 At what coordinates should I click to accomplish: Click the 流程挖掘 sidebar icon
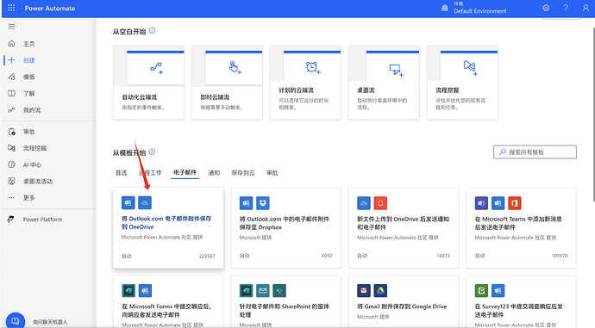[x=12, y=148]
